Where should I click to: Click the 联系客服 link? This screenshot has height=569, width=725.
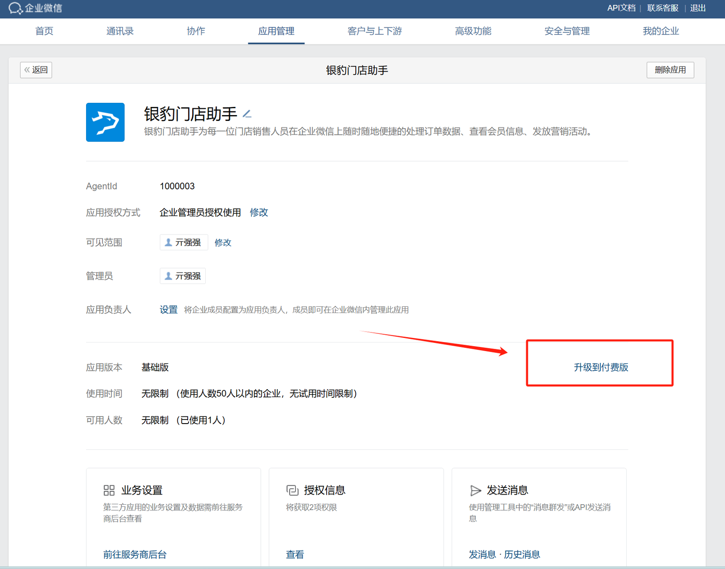click(x=662, y=8)
